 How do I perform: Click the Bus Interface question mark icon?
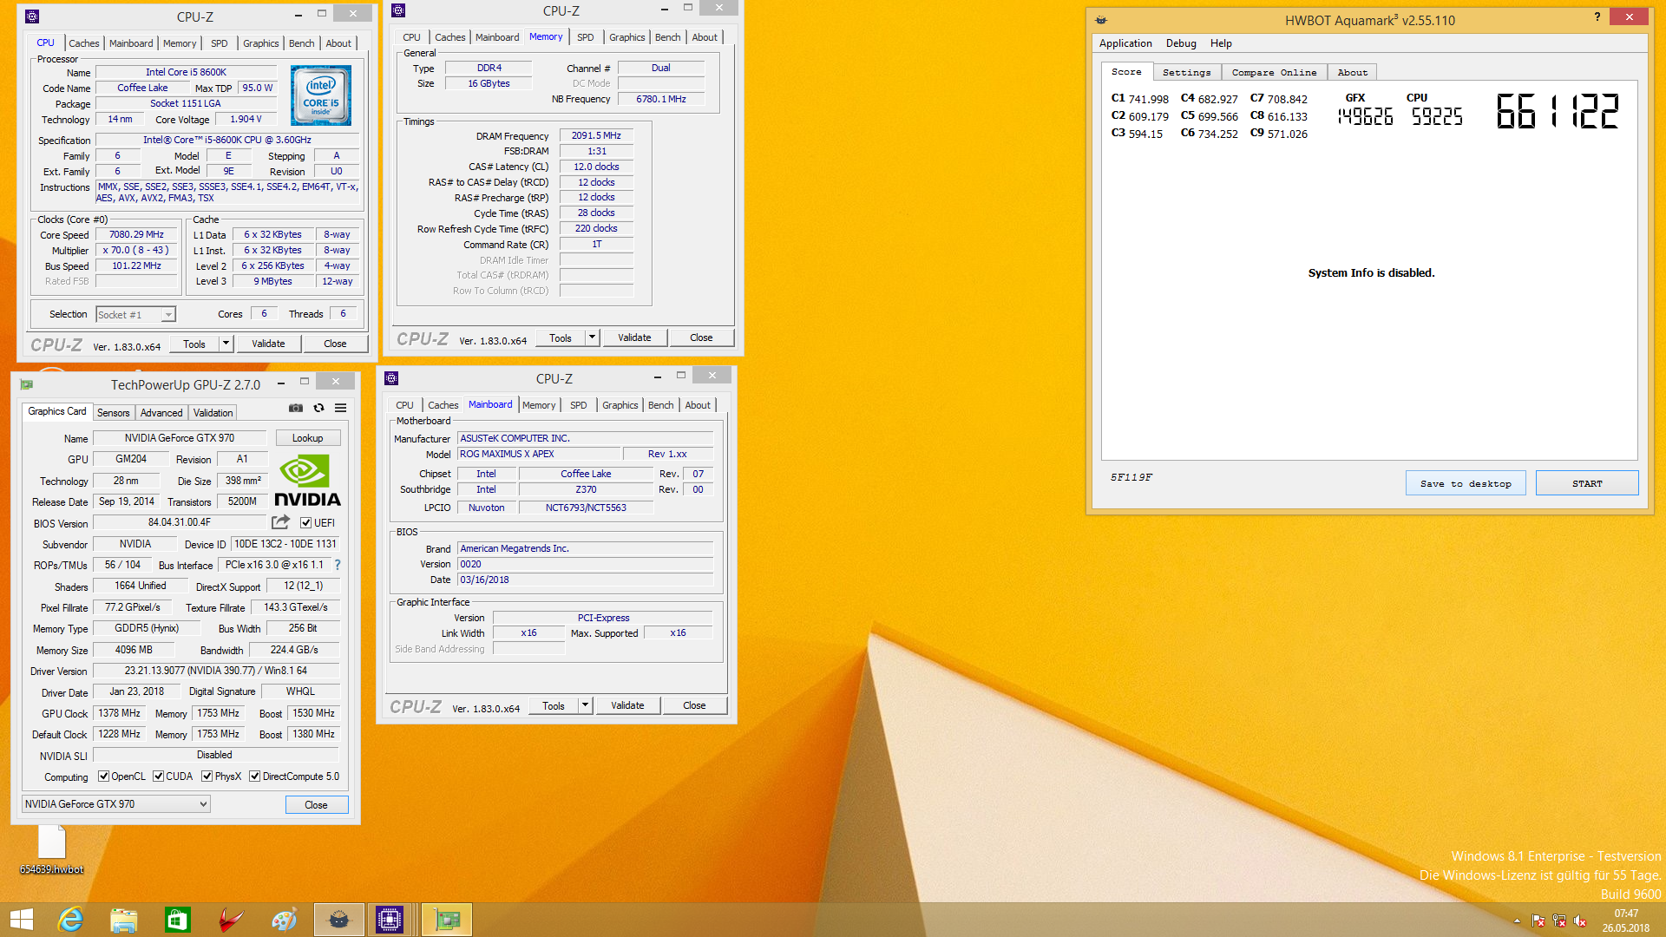338,565
